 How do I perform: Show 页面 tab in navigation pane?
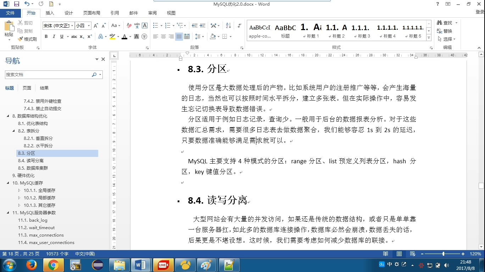coord(27,88)
